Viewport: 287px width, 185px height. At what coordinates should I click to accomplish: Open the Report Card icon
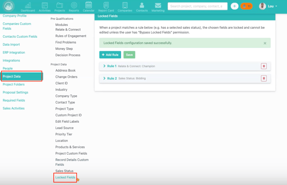click(106, 6)
